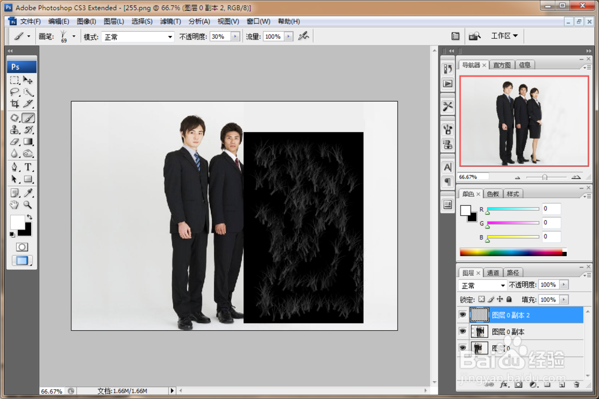This screenshot has height=399, width=599.
Task: Select the Blur tool
Action: click(x=14, y=153)
